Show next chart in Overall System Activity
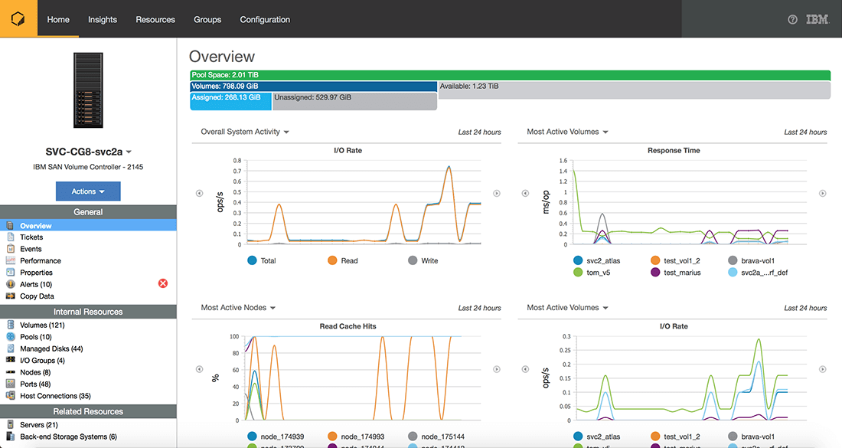The width and height of the screenshot is (842, 448). pyautogui.click(x=497, y=194)
